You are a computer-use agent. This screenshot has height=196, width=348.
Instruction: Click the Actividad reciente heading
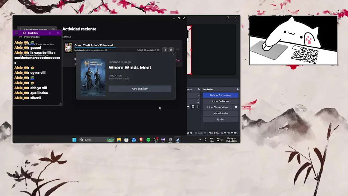click(79, 29)
